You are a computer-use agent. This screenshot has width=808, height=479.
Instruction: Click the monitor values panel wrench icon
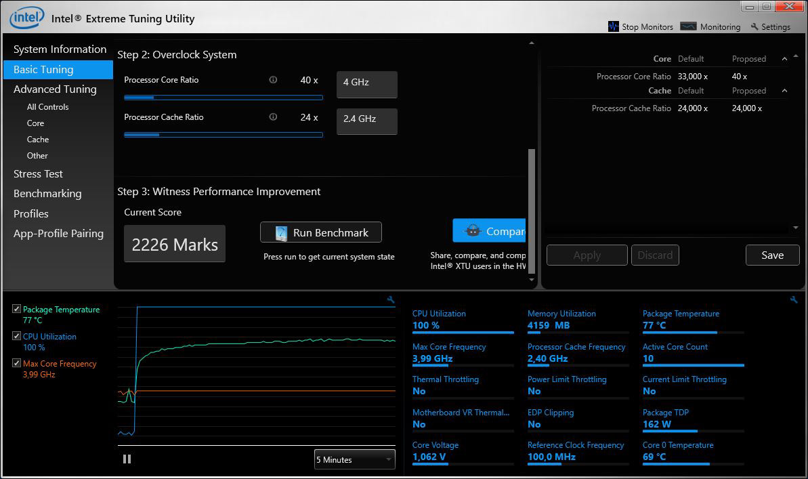click(794, 299)
